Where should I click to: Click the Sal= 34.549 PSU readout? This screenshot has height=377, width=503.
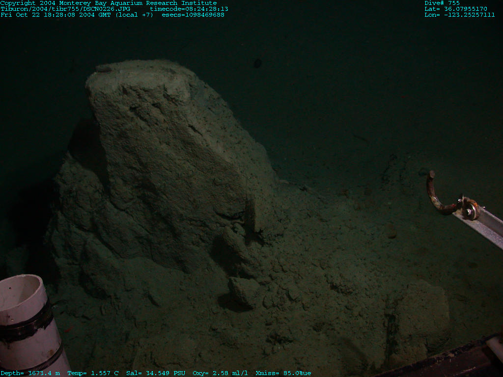156,373
